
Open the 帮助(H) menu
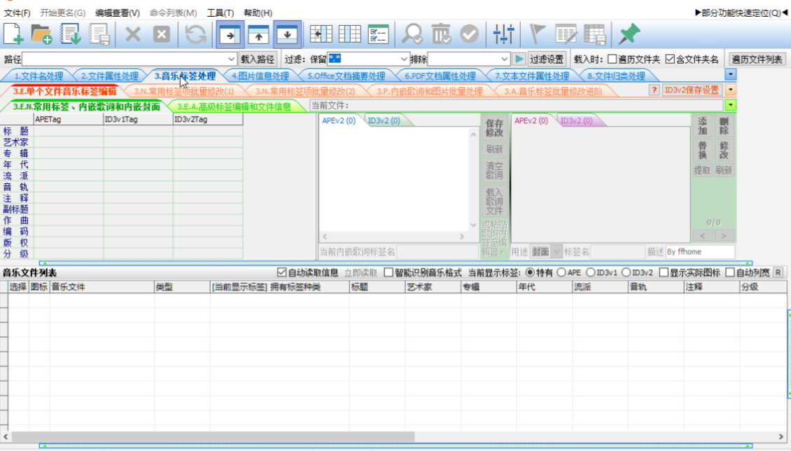point(258,13)
